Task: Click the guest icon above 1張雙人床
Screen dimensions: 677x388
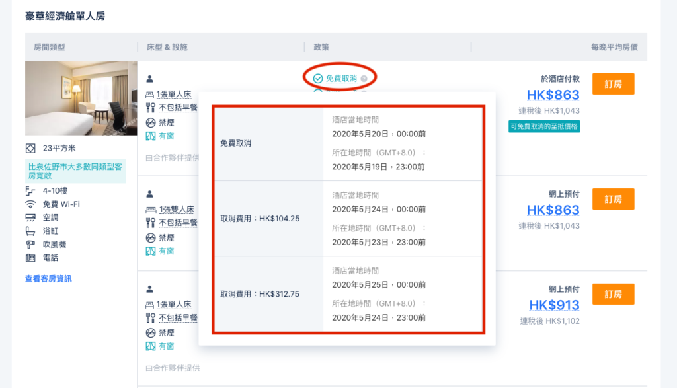Action: [150, 194]
